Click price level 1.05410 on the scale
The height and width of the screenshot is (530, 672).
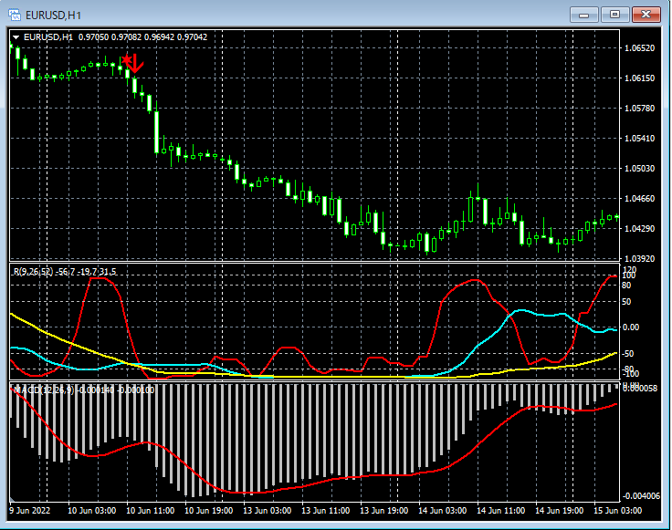(640, 138)
